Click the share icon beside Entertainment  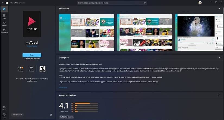(51, 115)
